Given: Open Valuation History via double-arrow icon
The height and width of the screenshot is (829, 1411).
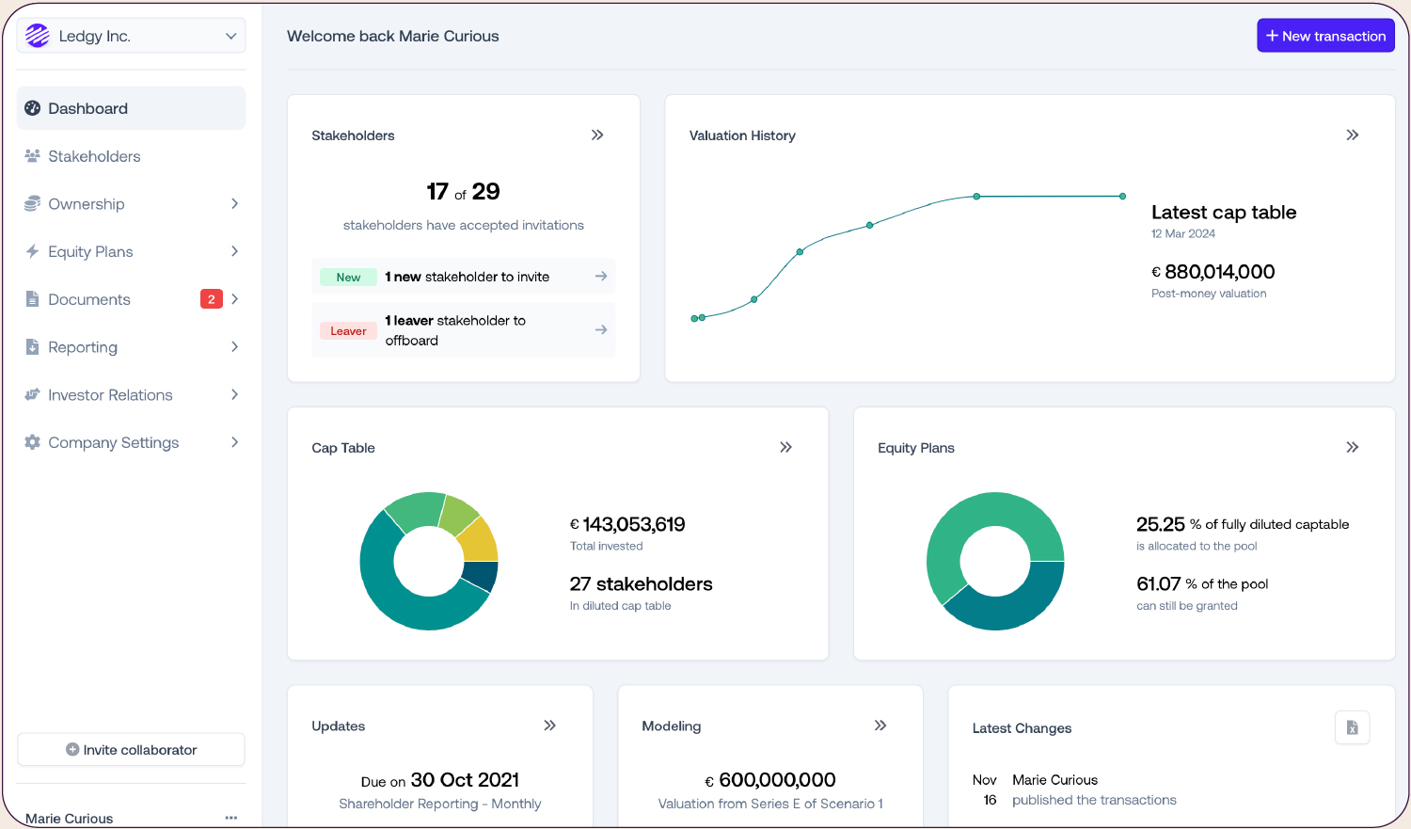Looking at the screenshot, I should pos(1353,136).
